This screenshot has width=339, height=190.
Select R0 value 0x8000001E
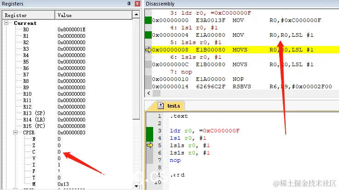click(71, 29)
